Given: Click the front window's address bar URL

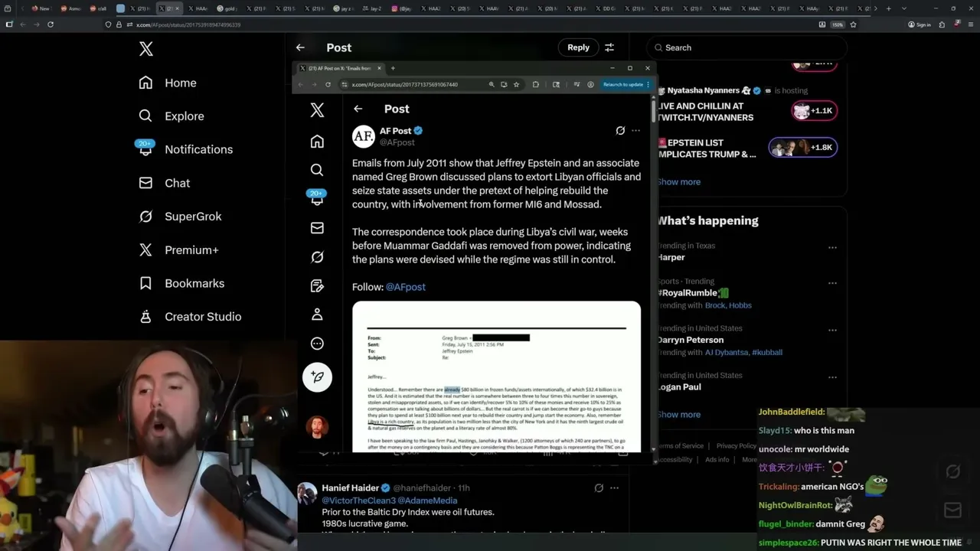Looking at the screenshot, I should (405, 84).
